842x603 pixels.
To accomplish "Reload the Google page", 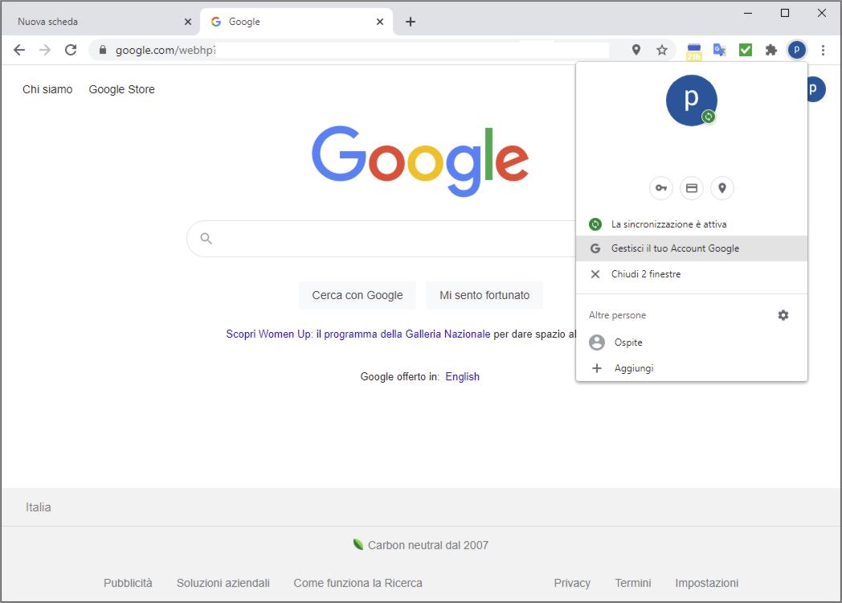I will (71, 50).
